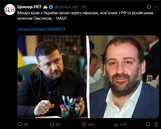
Task: Open the three-dot more options menu
Action: tap(156, 7)
